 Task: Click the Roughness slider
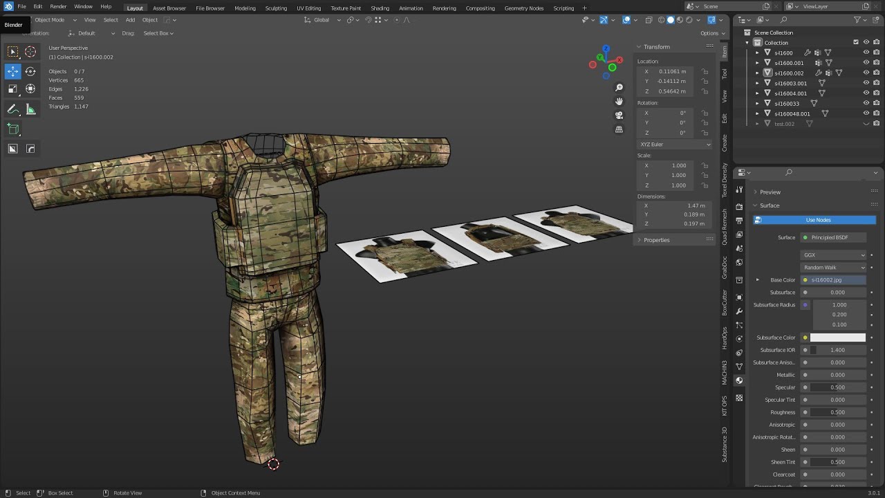[x=838, y=412]
